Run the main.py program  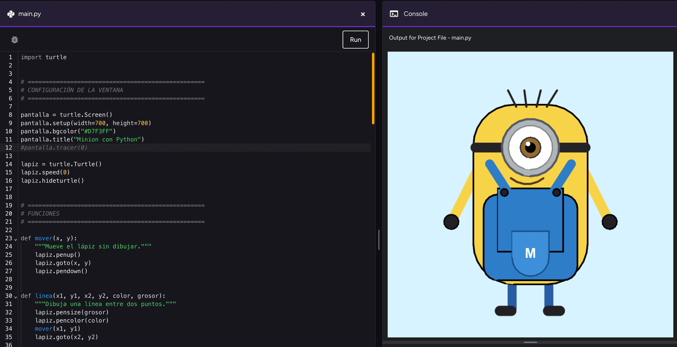pyautogui.click(x=355, y=40)
